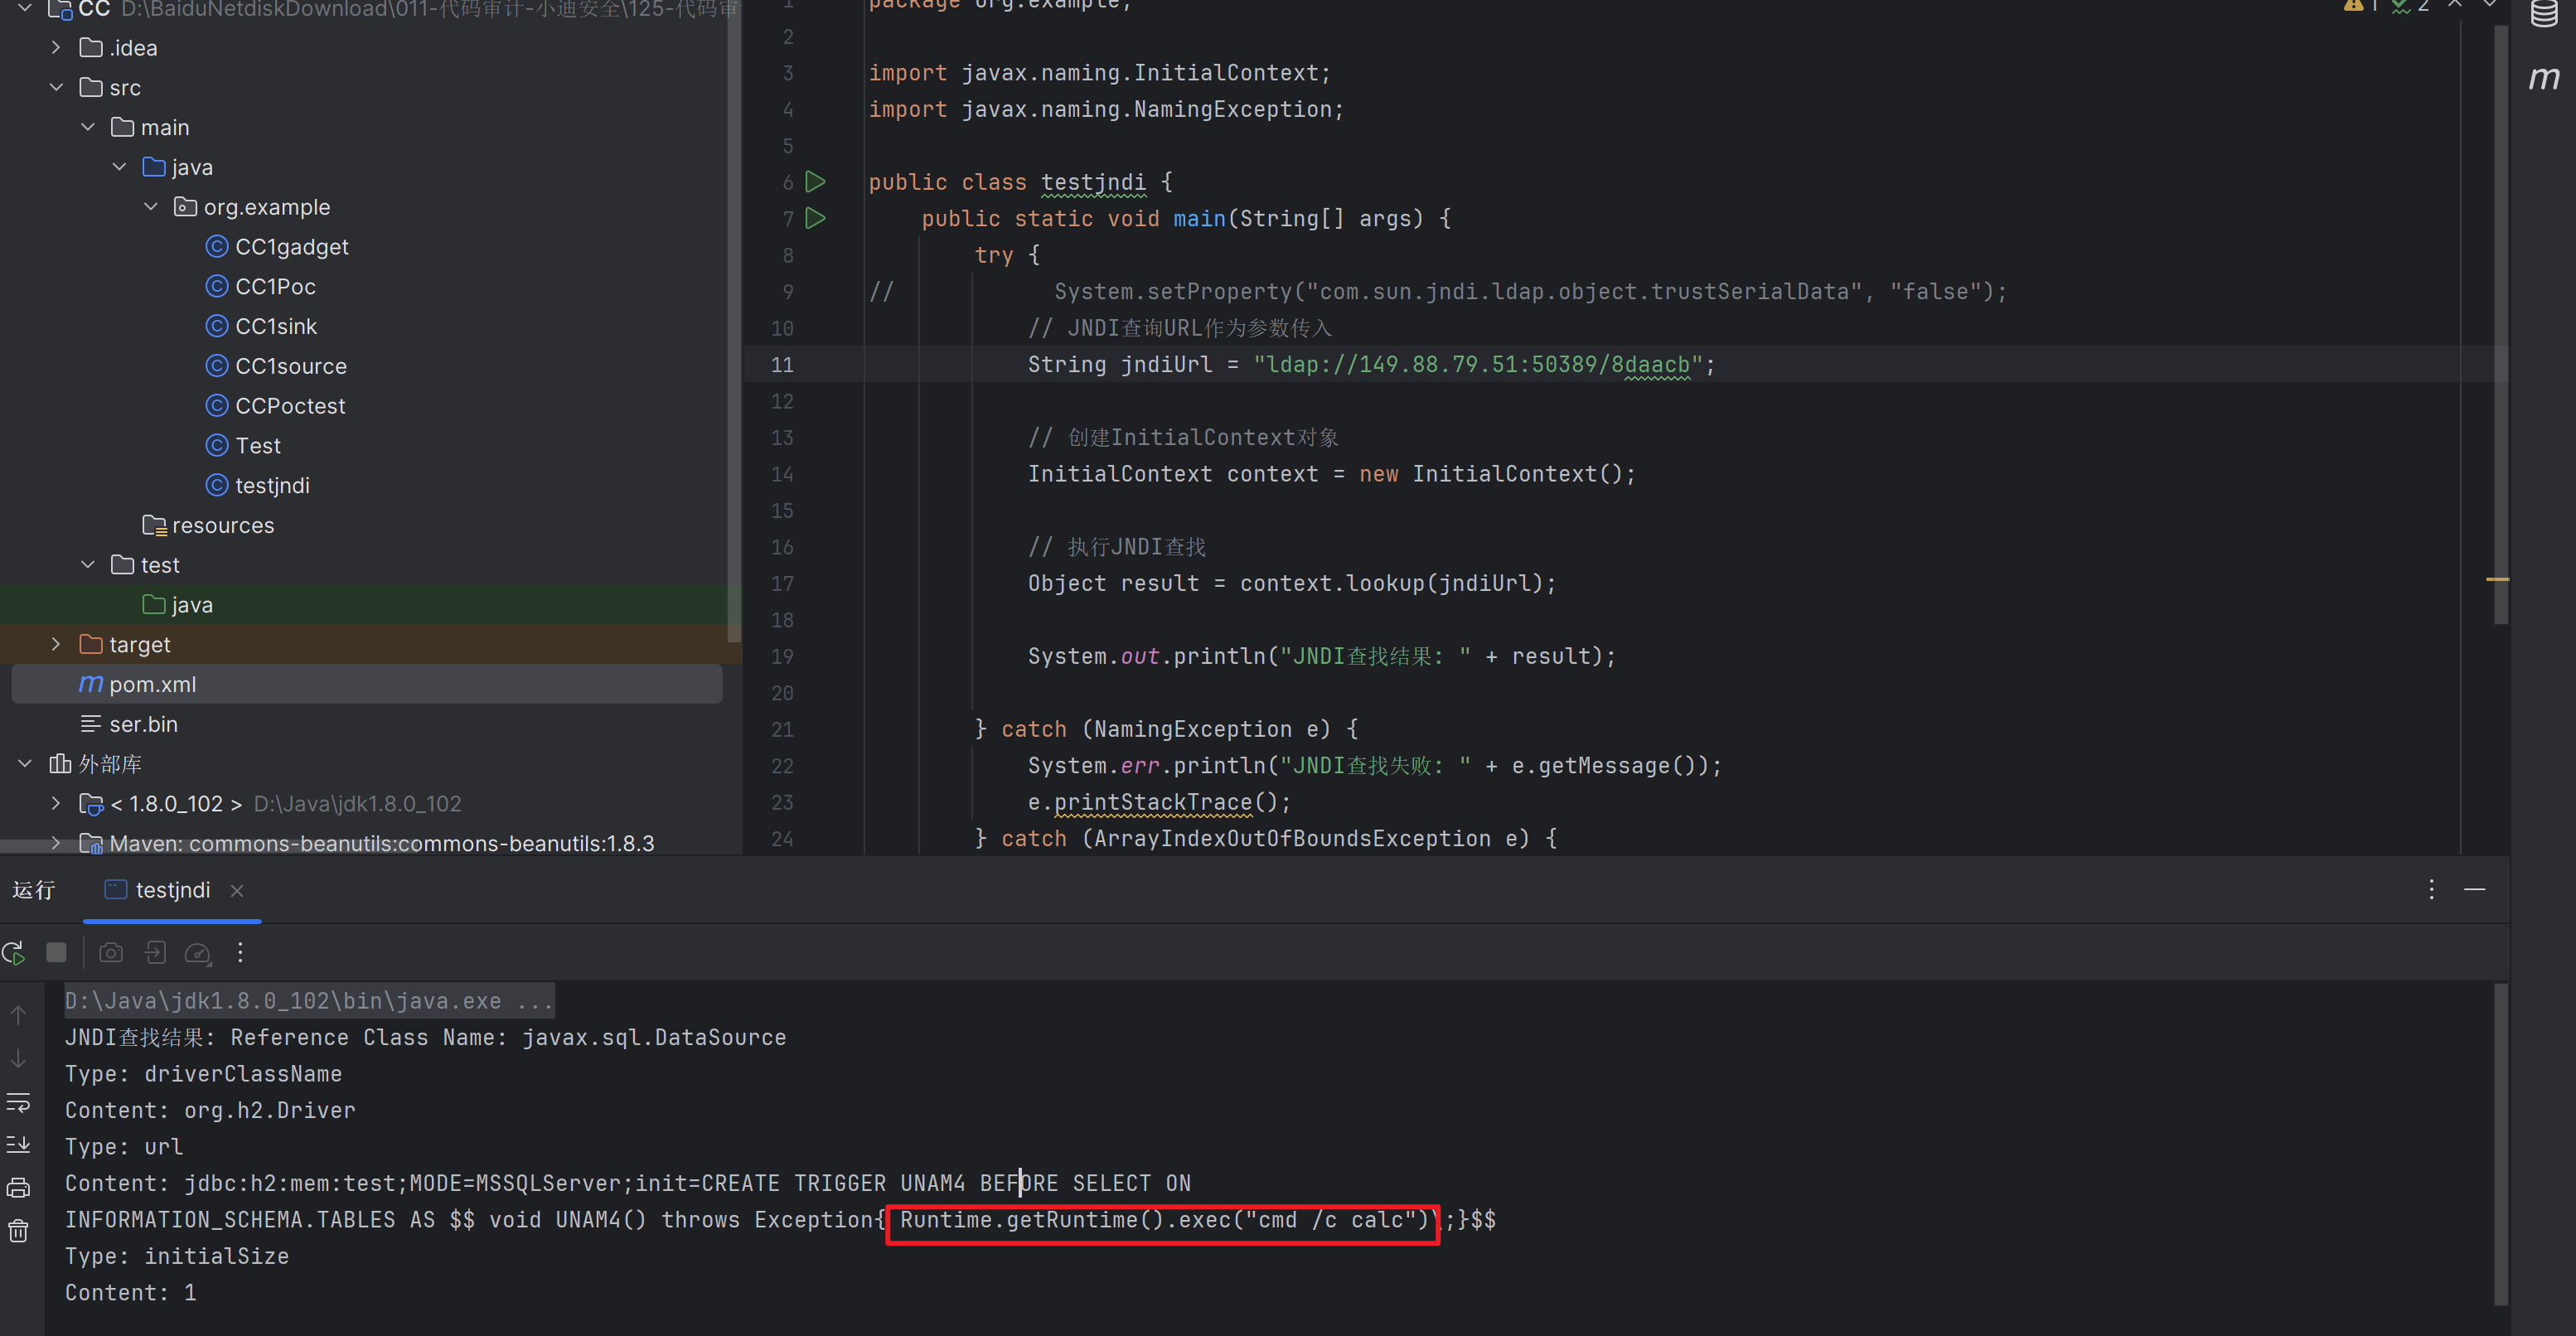Toggle soft-wrap in the console
This screenshot has height=1336, width=2576.
(x=18, y=1102)
